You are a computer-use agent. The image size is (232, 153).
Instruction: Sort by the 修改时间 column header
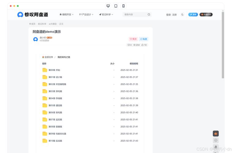[134, 64]
